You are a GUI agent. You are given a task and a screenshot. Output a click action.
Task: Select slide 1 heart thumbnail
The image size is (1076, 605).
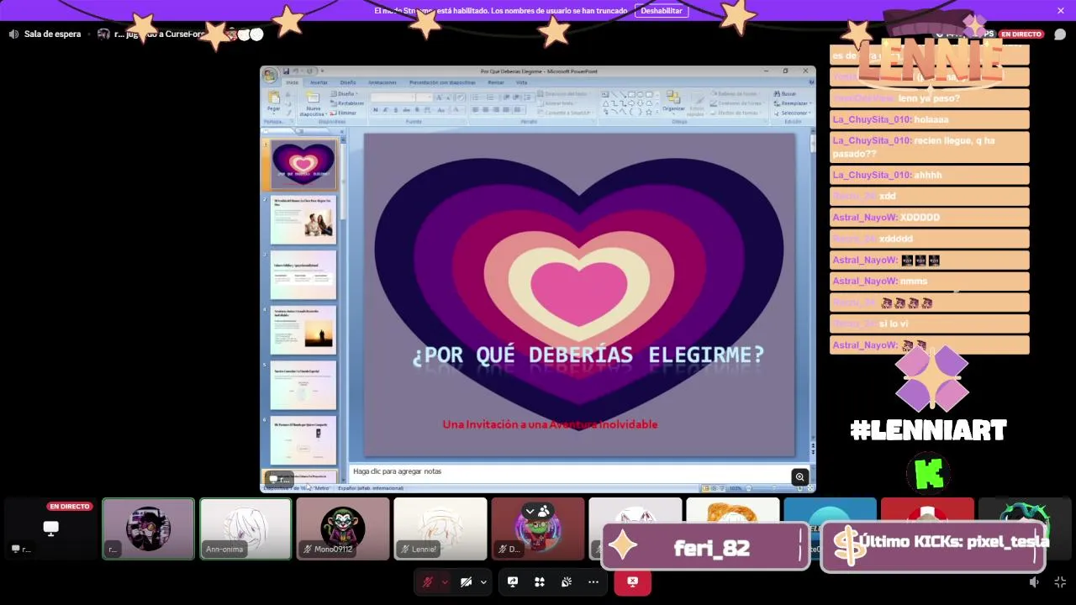point(303,165)
